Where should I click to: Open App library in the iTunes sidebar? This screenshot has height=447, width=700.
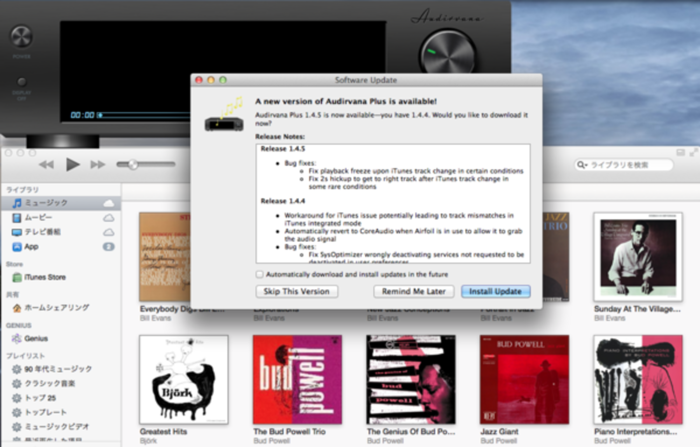60,247
